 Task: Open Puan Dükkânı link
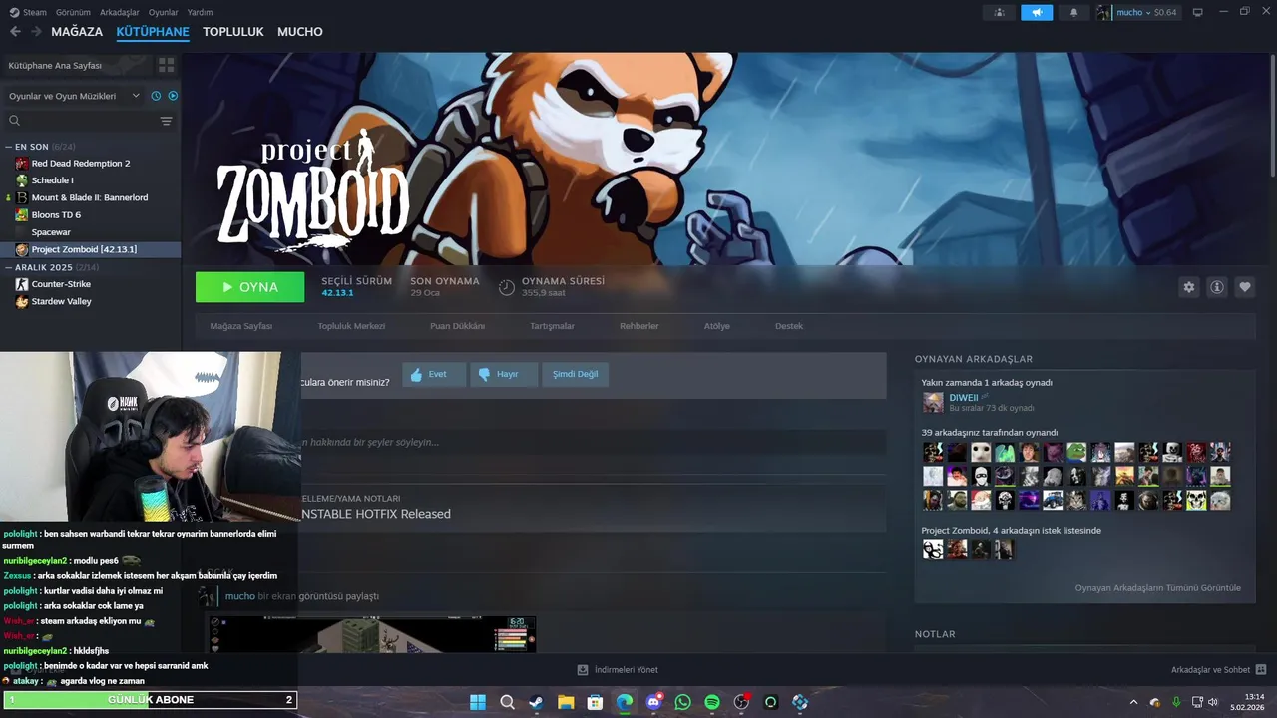[x=457, y=326]
